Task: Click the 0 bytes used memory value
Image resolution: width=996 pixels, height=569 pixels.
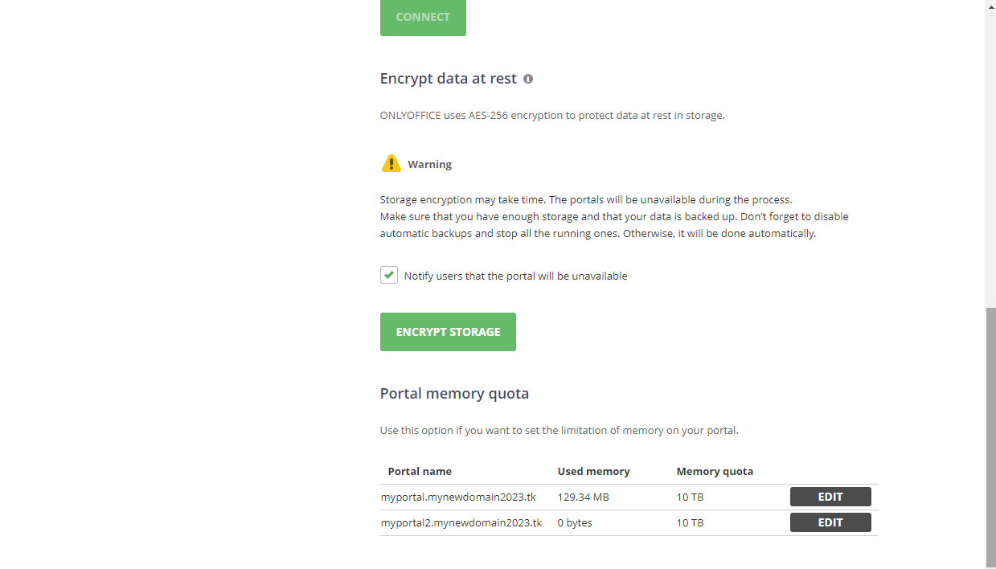Action: pos(575,522)
